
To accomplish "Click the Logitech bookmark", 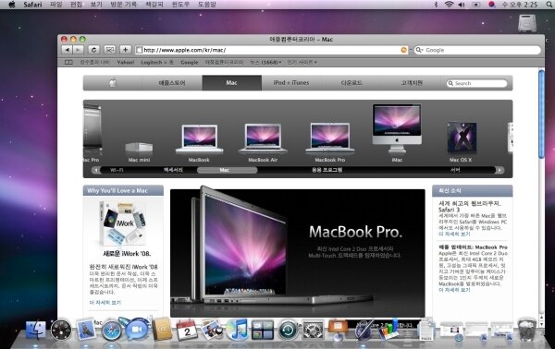I will [x=157, y=62].
